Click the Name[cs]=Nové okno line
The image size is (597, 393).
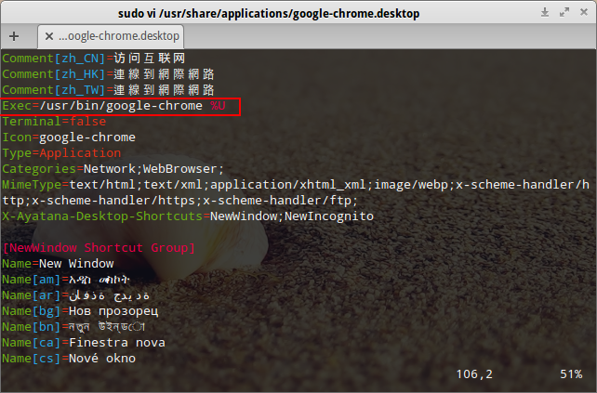[x=69, y=359]
